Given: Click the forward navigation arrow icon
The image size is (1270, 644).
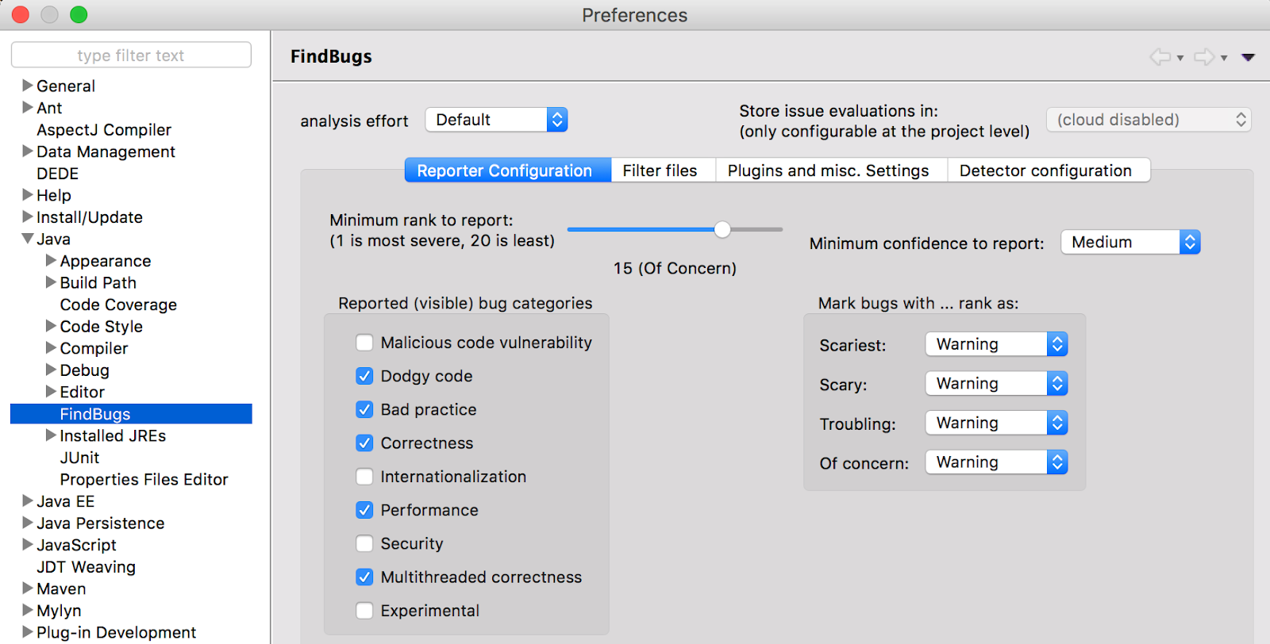Looking at the screenshot, I should coord(1204,56).
